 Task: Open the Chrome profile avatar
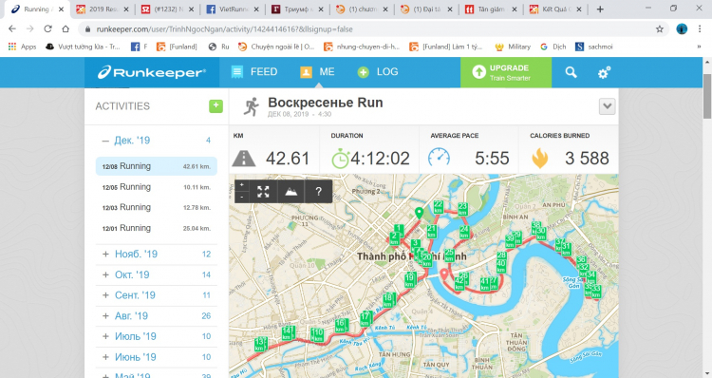pyautogui.click(x=682, y=29)
